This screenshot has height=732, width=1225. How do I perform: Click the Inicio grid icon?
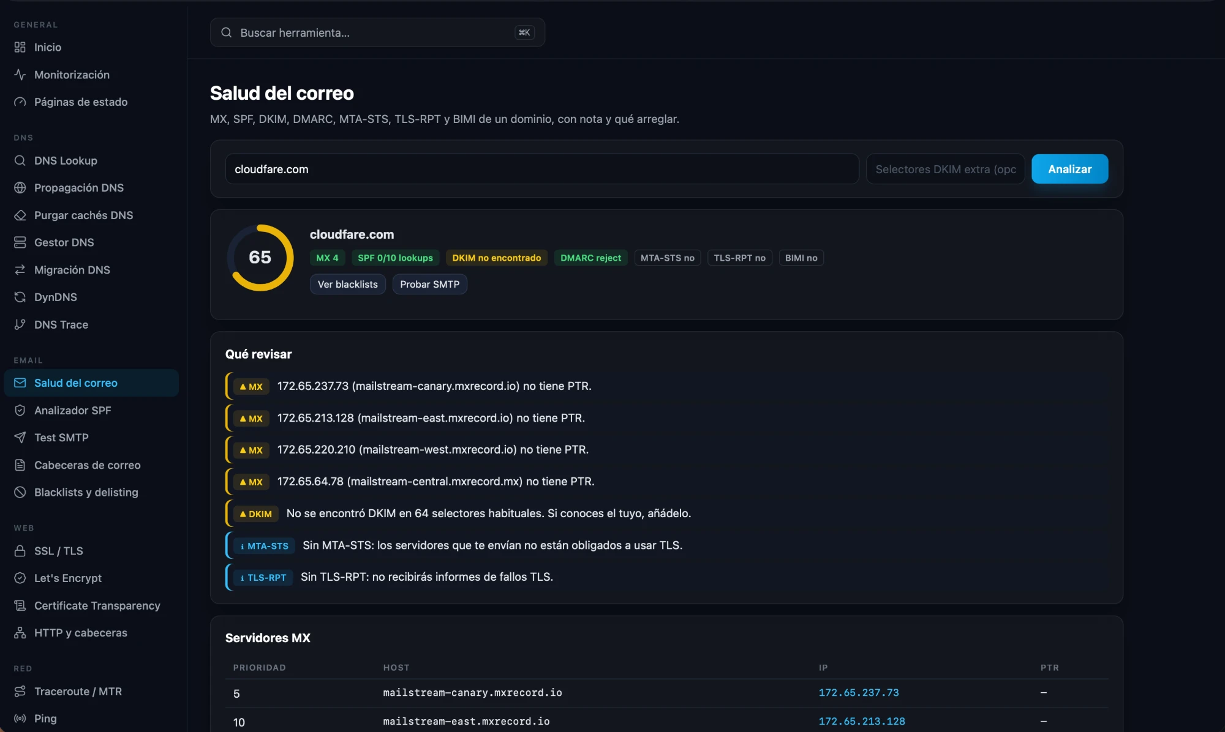[x=20, y=47]
